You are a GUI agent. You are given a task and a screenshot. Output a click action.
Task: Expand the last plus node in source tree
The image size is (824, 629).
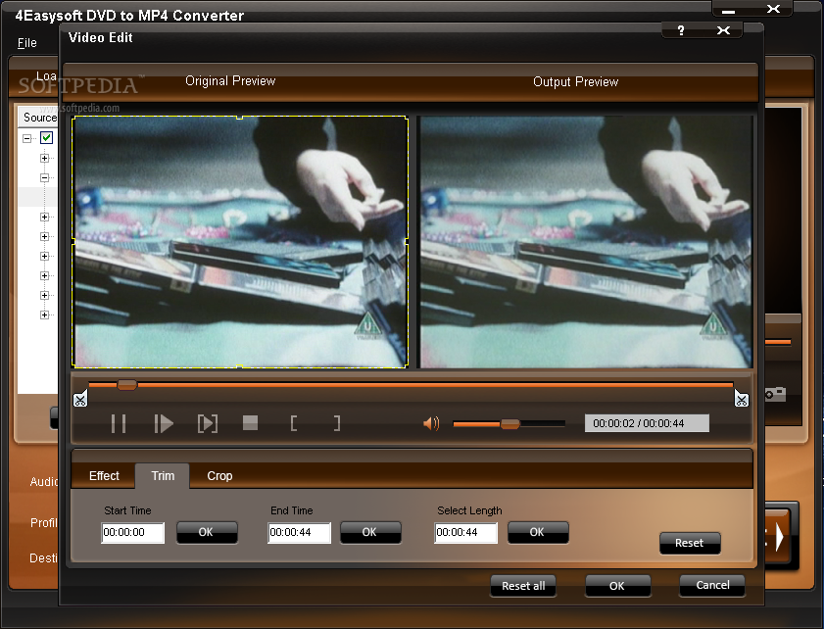(45, 314)
